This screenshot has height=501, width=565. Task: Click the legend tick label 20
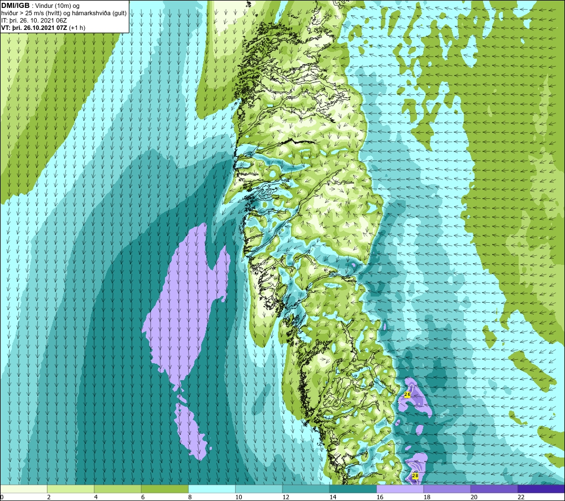tap(474, 497)
